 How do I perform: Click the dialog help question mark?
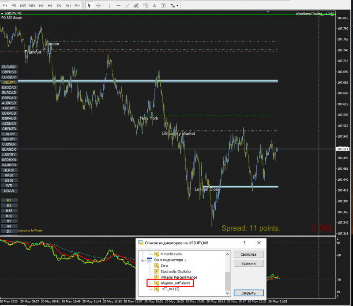point(244,243)
